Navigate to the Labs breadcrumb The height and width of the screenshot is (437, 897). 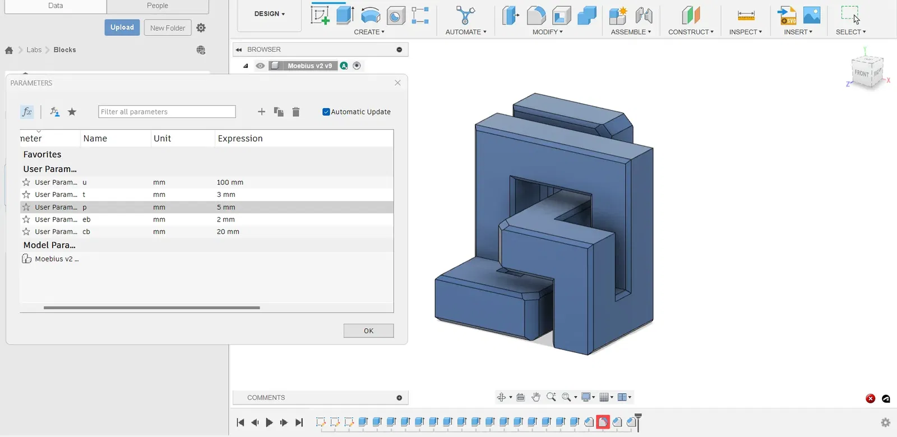[34, 50]
